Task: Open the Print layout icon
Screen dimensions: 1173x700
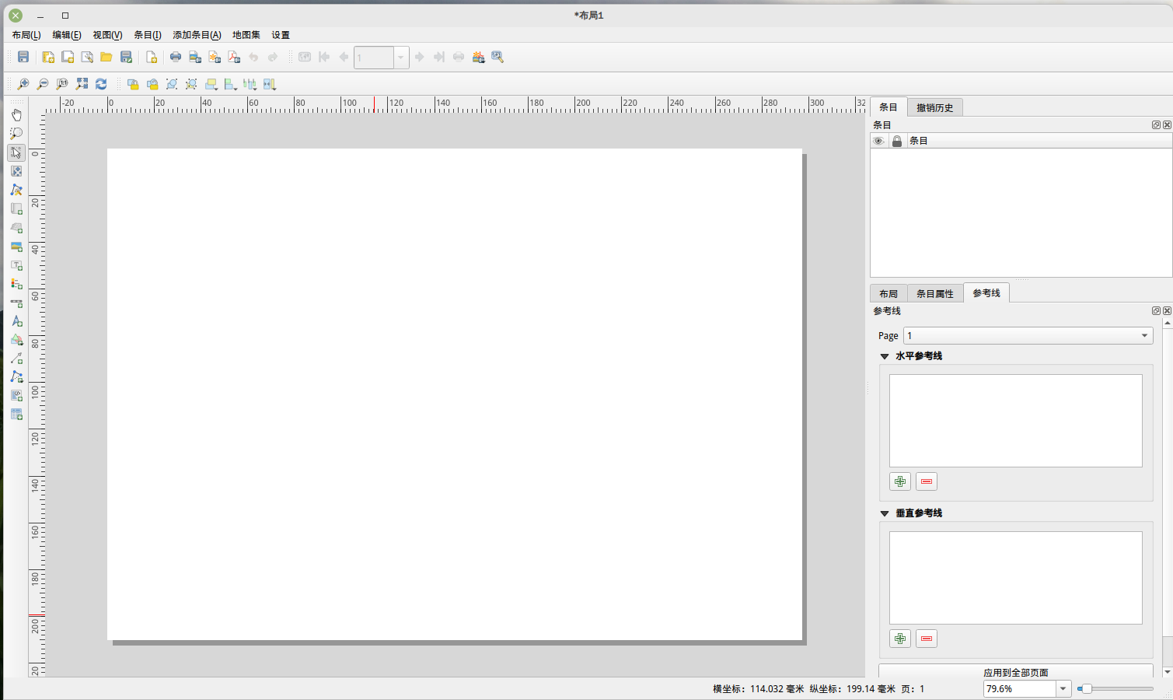Action: [176, 57]
